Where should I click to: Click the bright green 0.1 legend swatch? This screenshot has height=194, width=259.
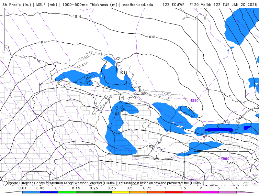pos(67,192)
